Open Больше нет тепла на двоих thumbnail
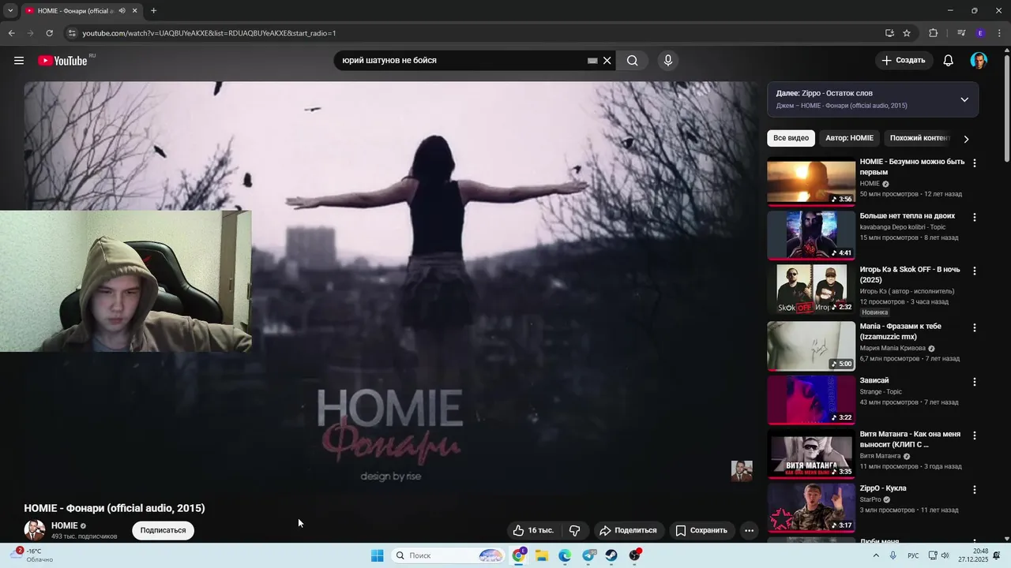The height and width of the screenshot is (568, 1011). click(811, 235)
